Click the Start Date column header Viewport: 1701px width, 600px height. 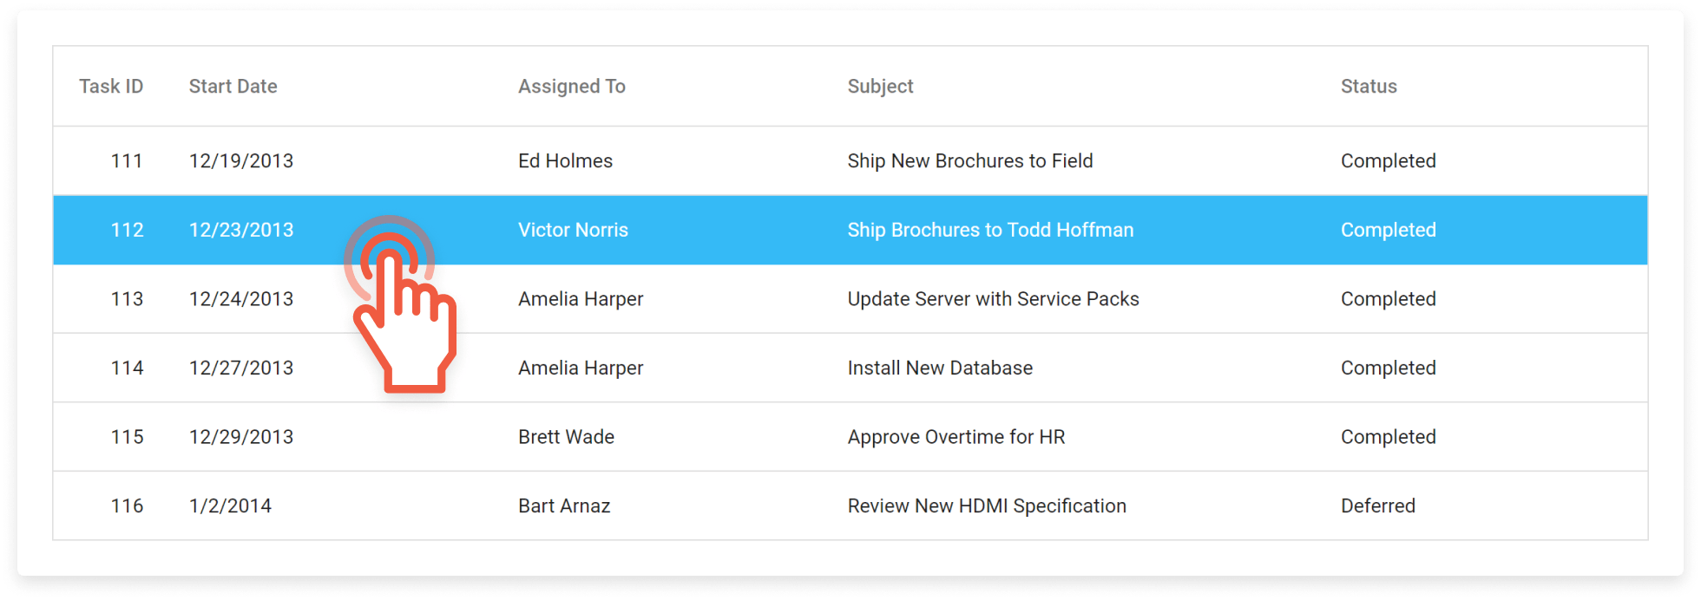pos(233,87)
